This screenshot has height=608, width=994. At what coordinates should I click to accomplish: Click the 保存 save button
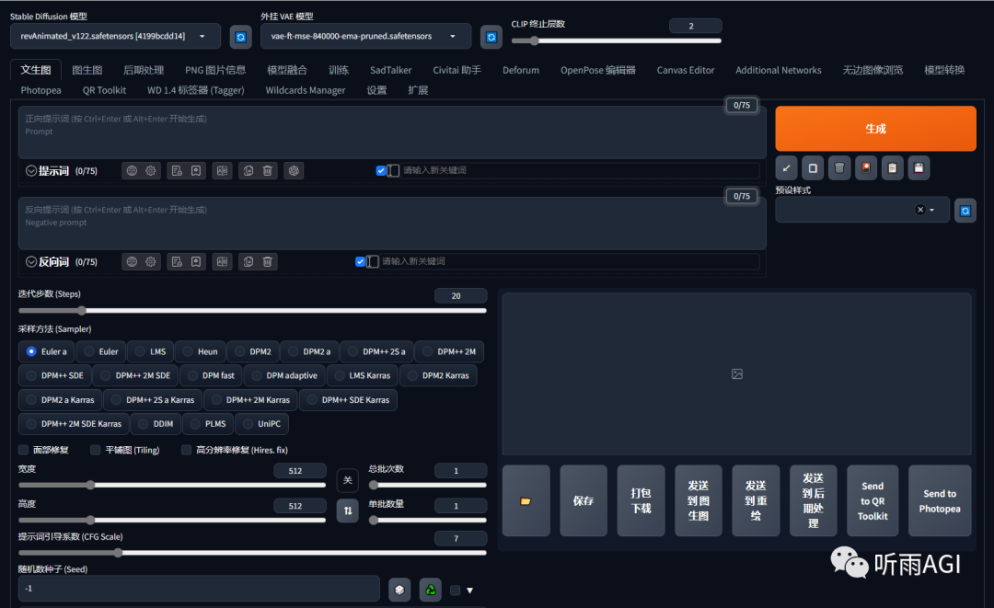(x=584, y=501)
